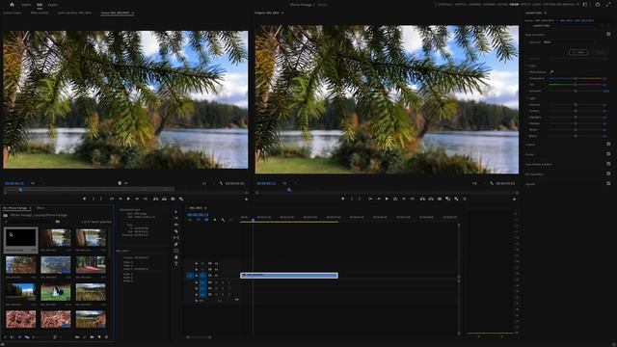The image size is (617, 347).
Task: Select the Ripple Edit tool
Action: (175, 225)
